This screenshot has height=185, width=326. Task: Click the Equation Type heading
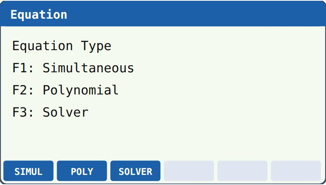62,46
